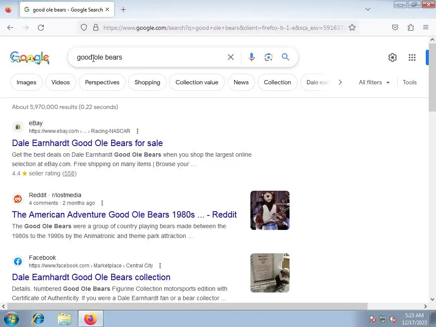
Task: Clear the search box text
Action: pos(230,57)
